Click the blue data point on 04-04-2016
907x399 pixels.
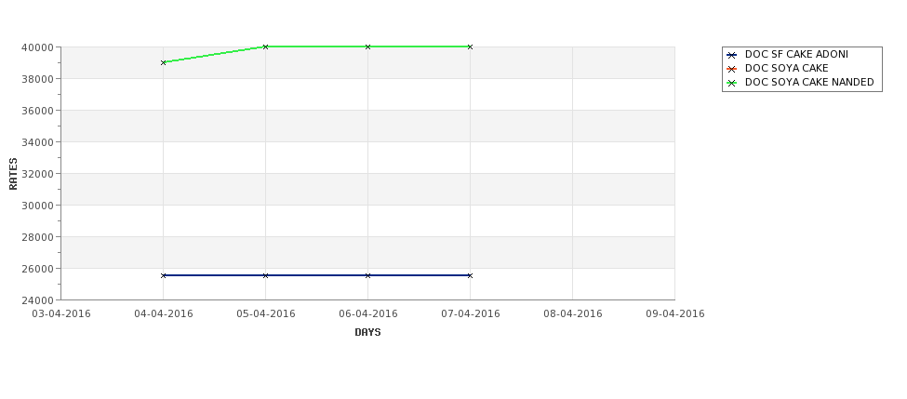163,276
